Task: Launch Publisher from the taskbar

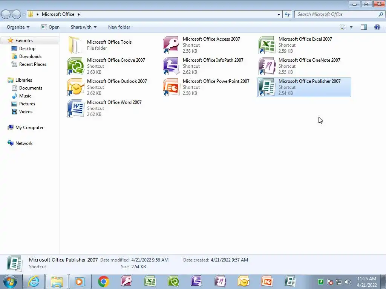Action: (x=290, y=281)
